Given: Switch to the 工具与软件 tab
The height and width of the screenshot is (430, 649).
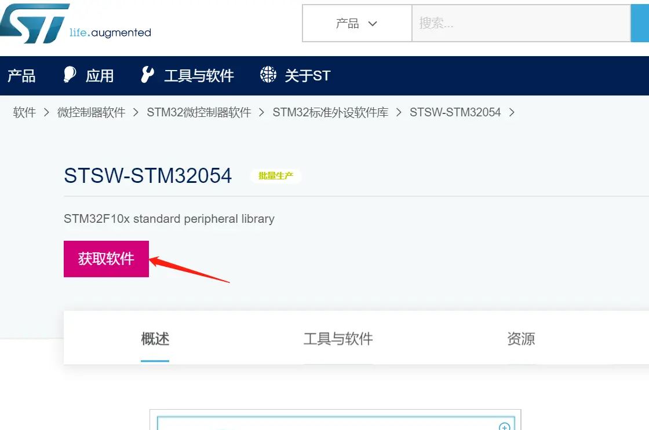Looking at the screenshot, I should pos(338,339).
